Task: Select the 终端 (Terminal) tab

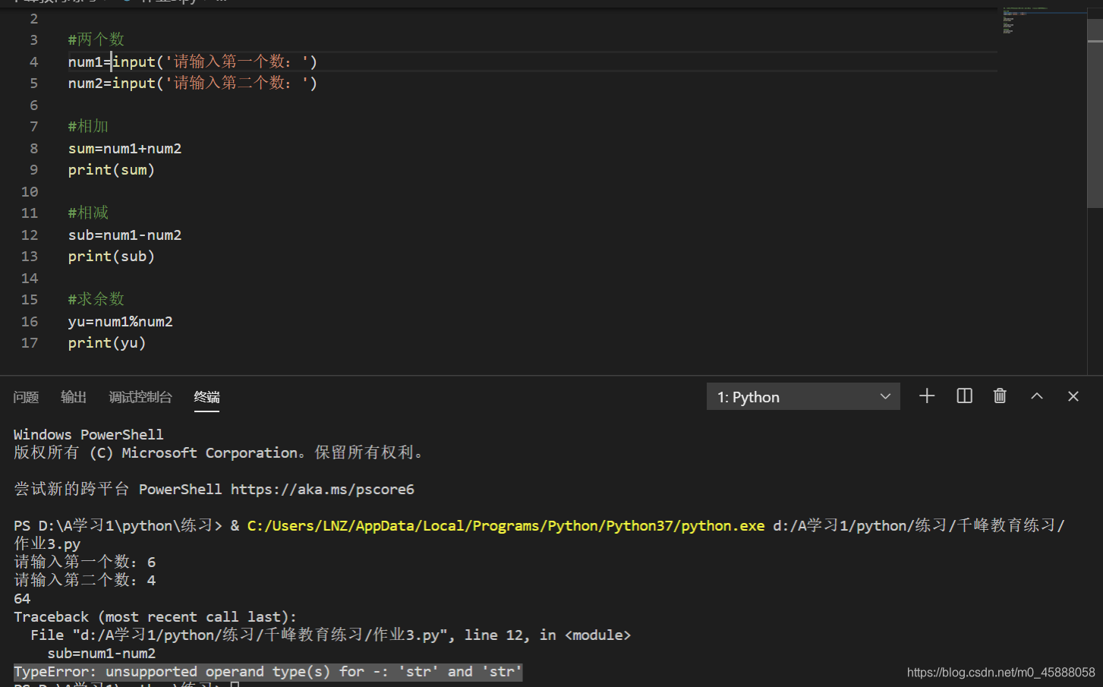Action: (x=206, y=396)
